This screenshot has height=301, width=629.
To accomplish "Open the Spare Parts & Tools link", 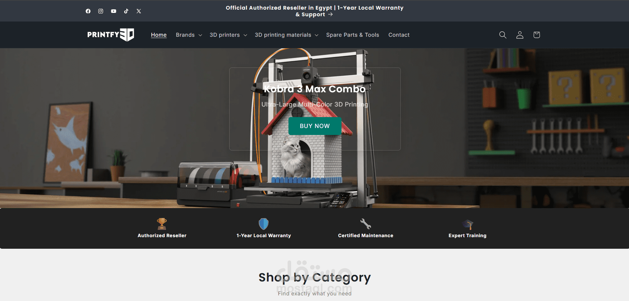I will (352, 35).
